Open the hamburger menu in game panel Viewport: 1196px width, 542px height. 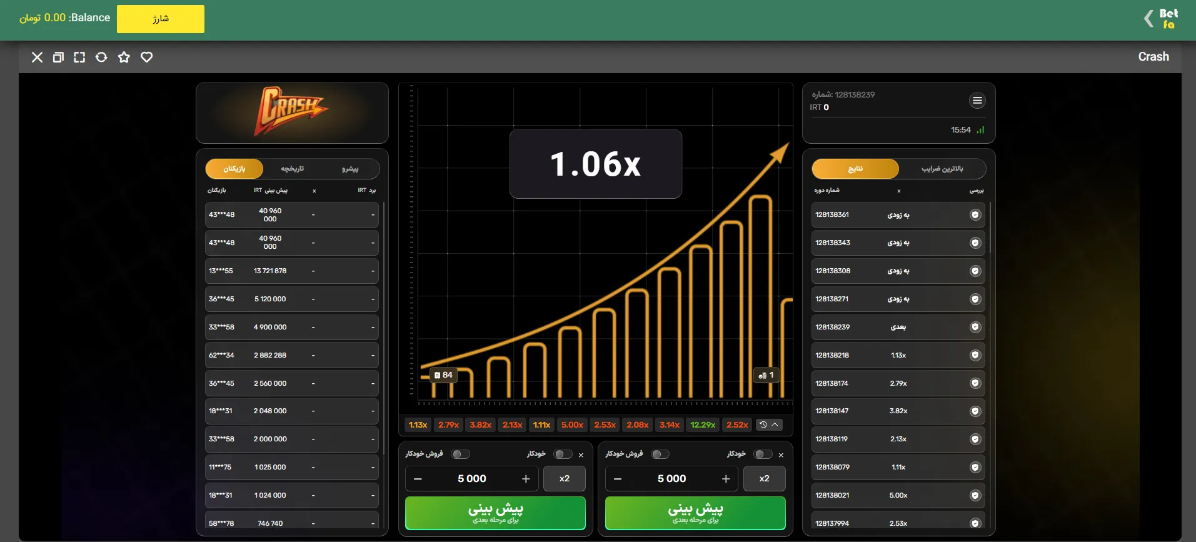tap(977, 101)
